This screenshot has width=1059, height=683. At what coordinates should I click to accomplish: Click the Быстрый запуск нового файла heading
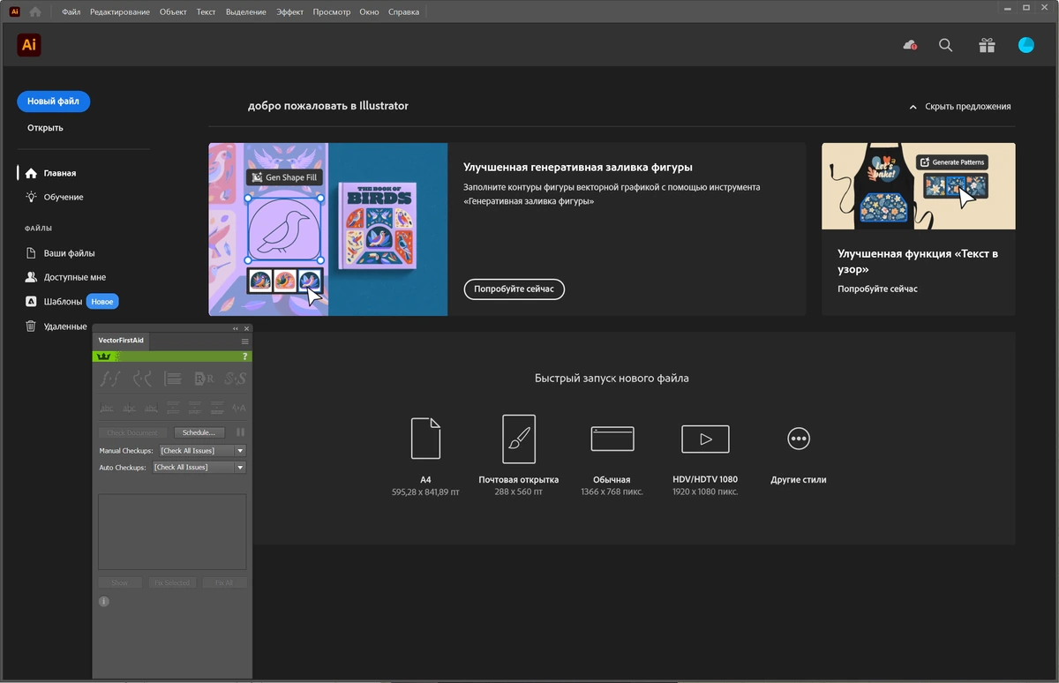[612, 378]
